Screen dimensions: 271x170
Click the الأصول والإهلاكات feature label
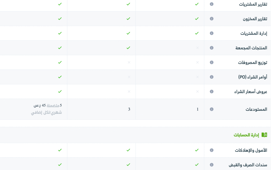(x=251, y=150)
